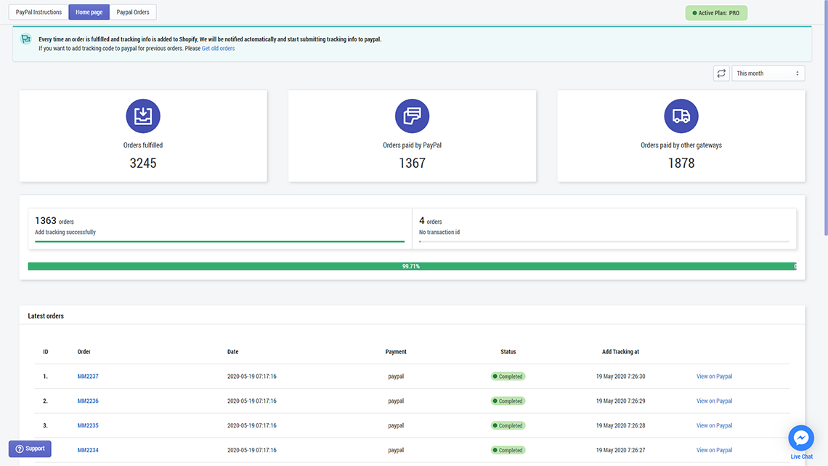This screenshot has width=828, height=466.
Task: Click the Date column header
Action: (x=233, y=352)
